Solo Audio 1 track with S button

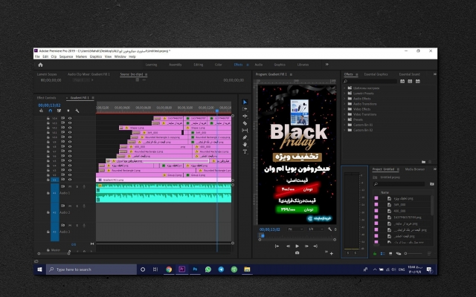tap(77, 186)
